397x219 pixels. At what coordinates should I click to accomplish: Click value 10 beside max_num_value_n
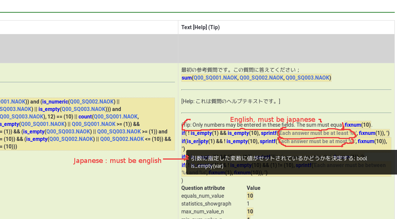[x=250, y=212]
